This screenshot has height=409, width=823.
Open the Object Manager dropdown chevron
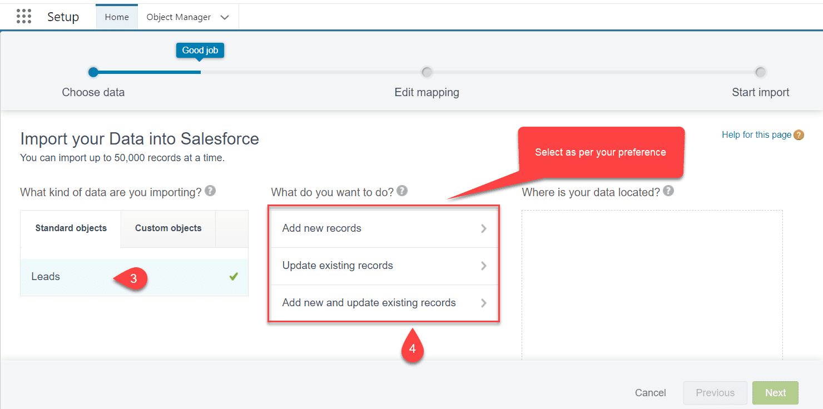(x=225, y=17)
